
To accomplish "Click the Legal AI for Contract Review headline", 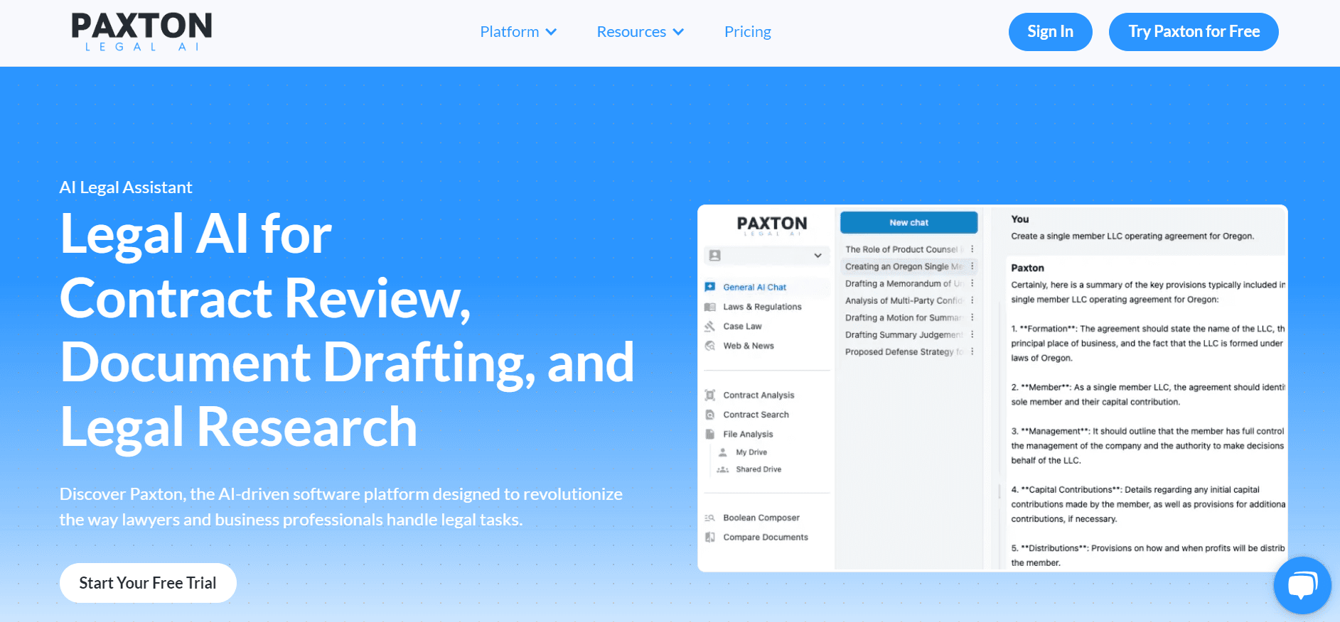I will click(x=347, y=330).
